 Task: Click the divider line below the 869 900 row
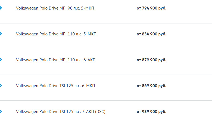(106, 101)
